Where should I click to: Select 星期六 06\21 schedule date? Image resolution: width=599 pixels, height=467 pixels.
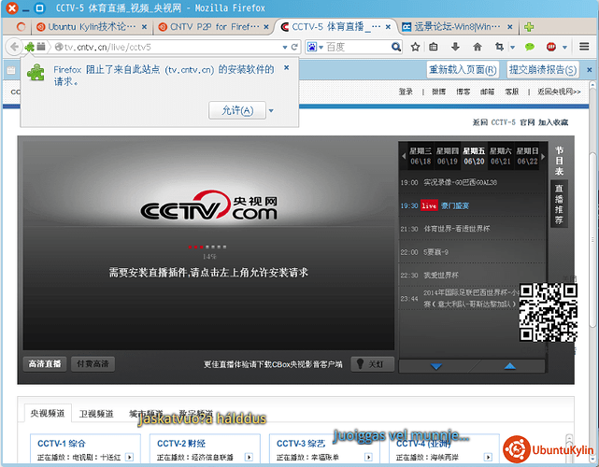501,156
